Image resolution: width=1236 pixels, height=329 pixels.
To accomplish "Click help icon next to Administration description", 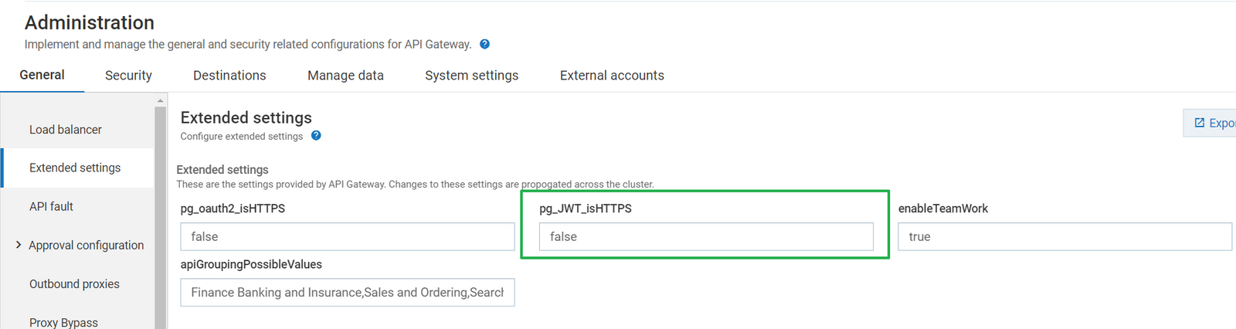I will point(484,44).
